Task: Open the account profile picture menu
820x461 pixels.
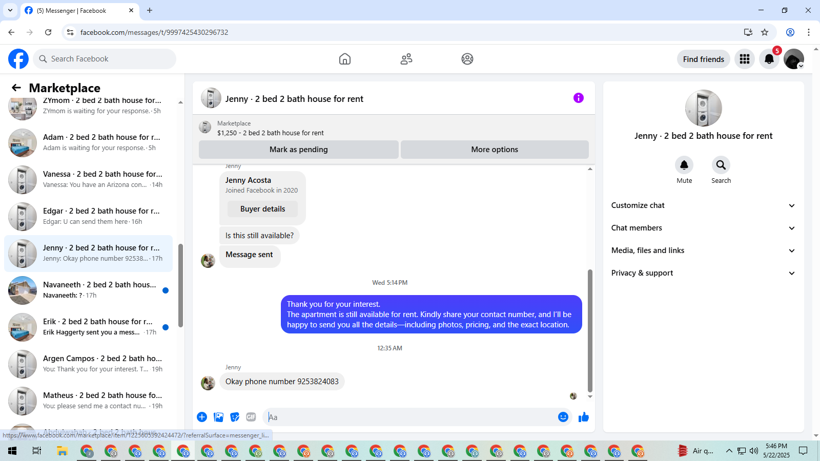Action: coord(794,59)
